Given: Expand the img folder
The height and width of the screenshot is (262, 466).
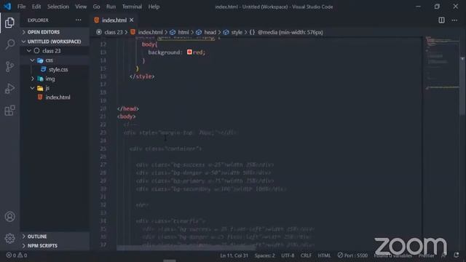Looking at the screenshot, I should tap(55, 79).
